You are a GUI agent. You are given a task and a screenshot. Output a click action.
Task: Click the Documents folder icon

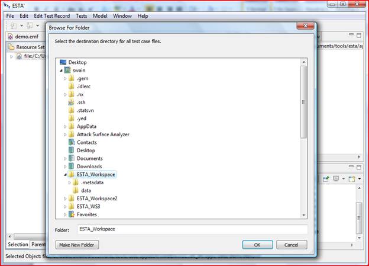click(x=71, y=158)
